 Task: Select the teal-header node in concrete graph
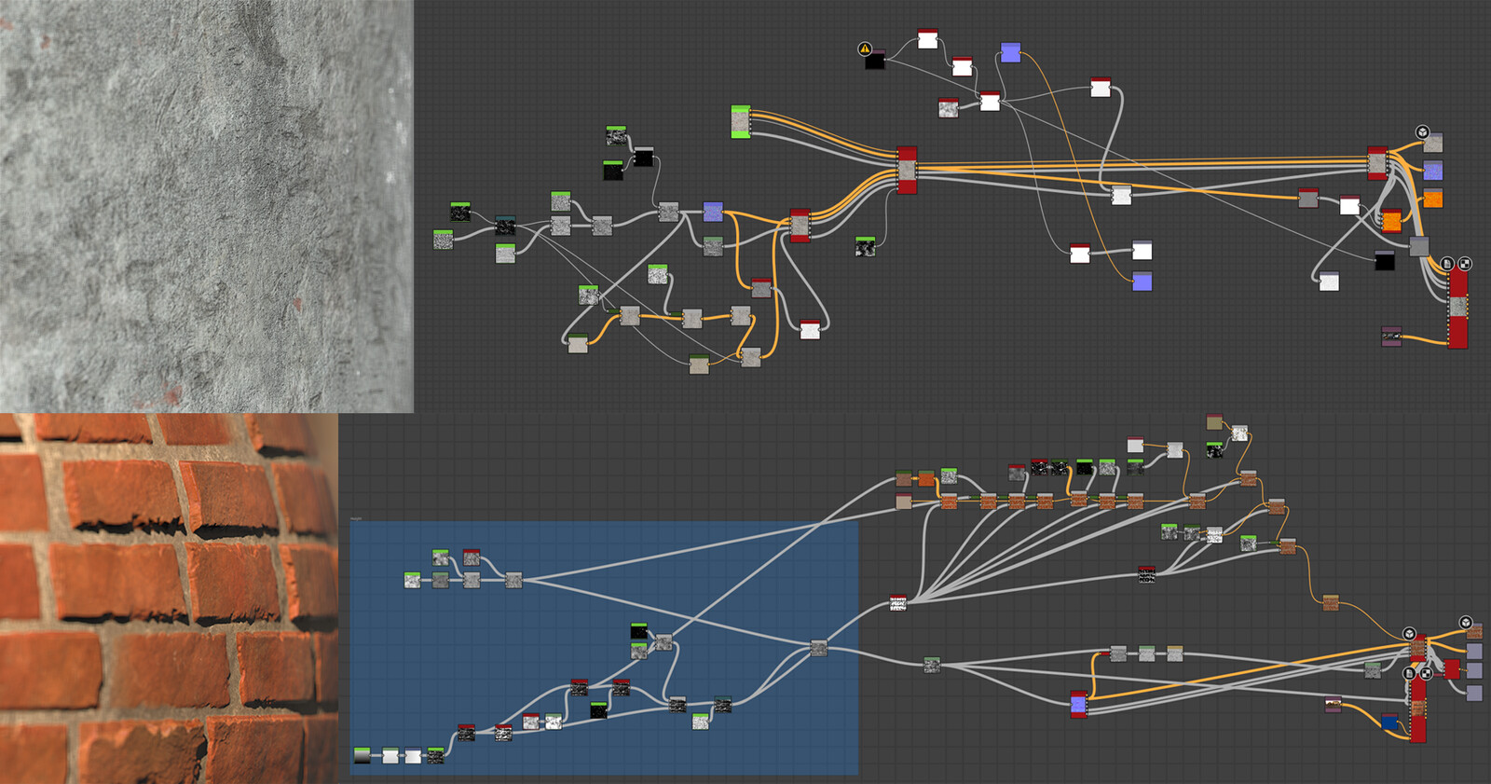pyautogui.click(x=505, y=225)
